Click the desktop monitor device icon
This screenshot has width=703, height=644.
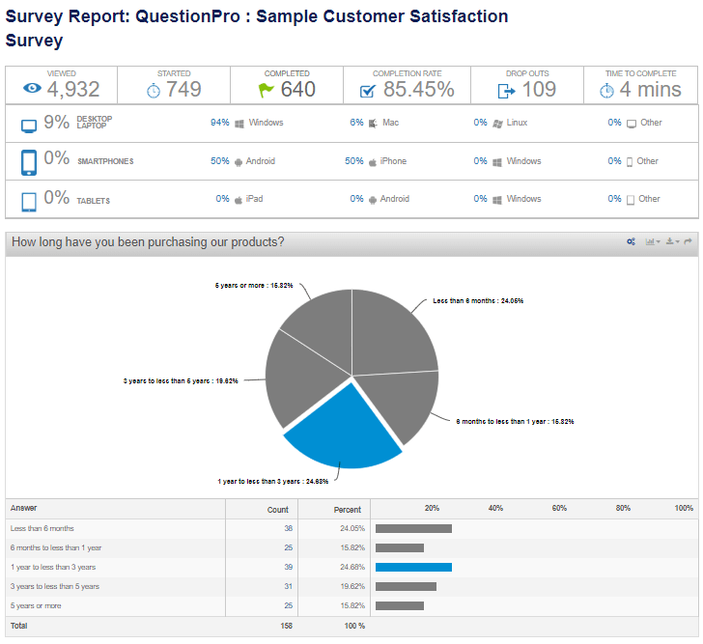point(29,125)
